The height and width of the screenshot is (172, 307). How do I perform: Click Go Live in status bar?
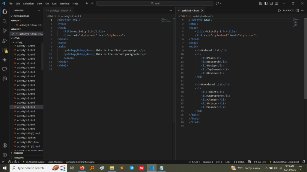click(260, 162)
